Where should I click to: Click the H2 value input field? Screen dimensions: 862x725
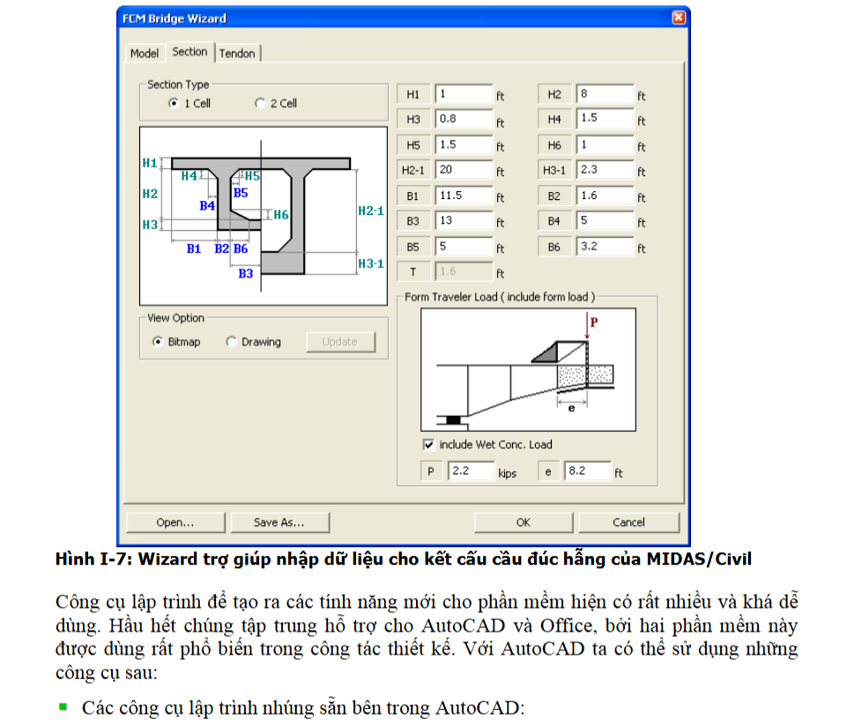(605, 94)
